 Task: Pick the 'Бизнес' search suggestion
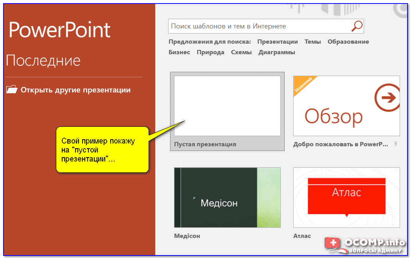point(179,52)
